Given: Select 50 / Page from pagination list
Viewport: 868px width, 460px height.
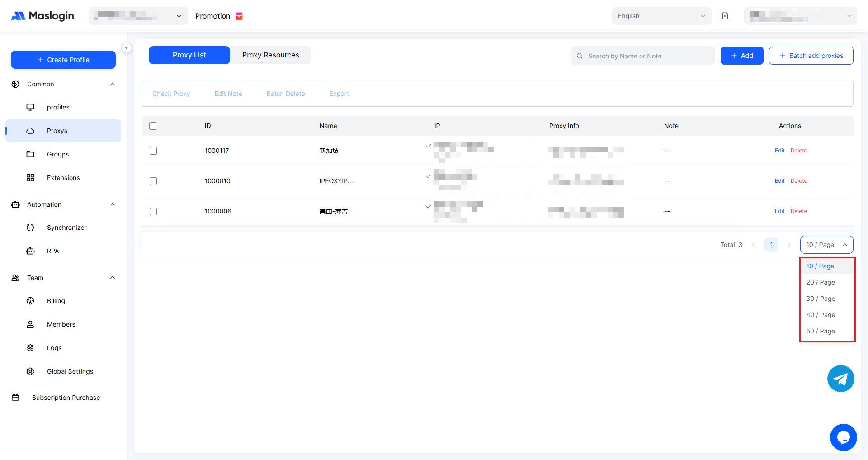Looking at the screenshot, I should coord(821,331).
